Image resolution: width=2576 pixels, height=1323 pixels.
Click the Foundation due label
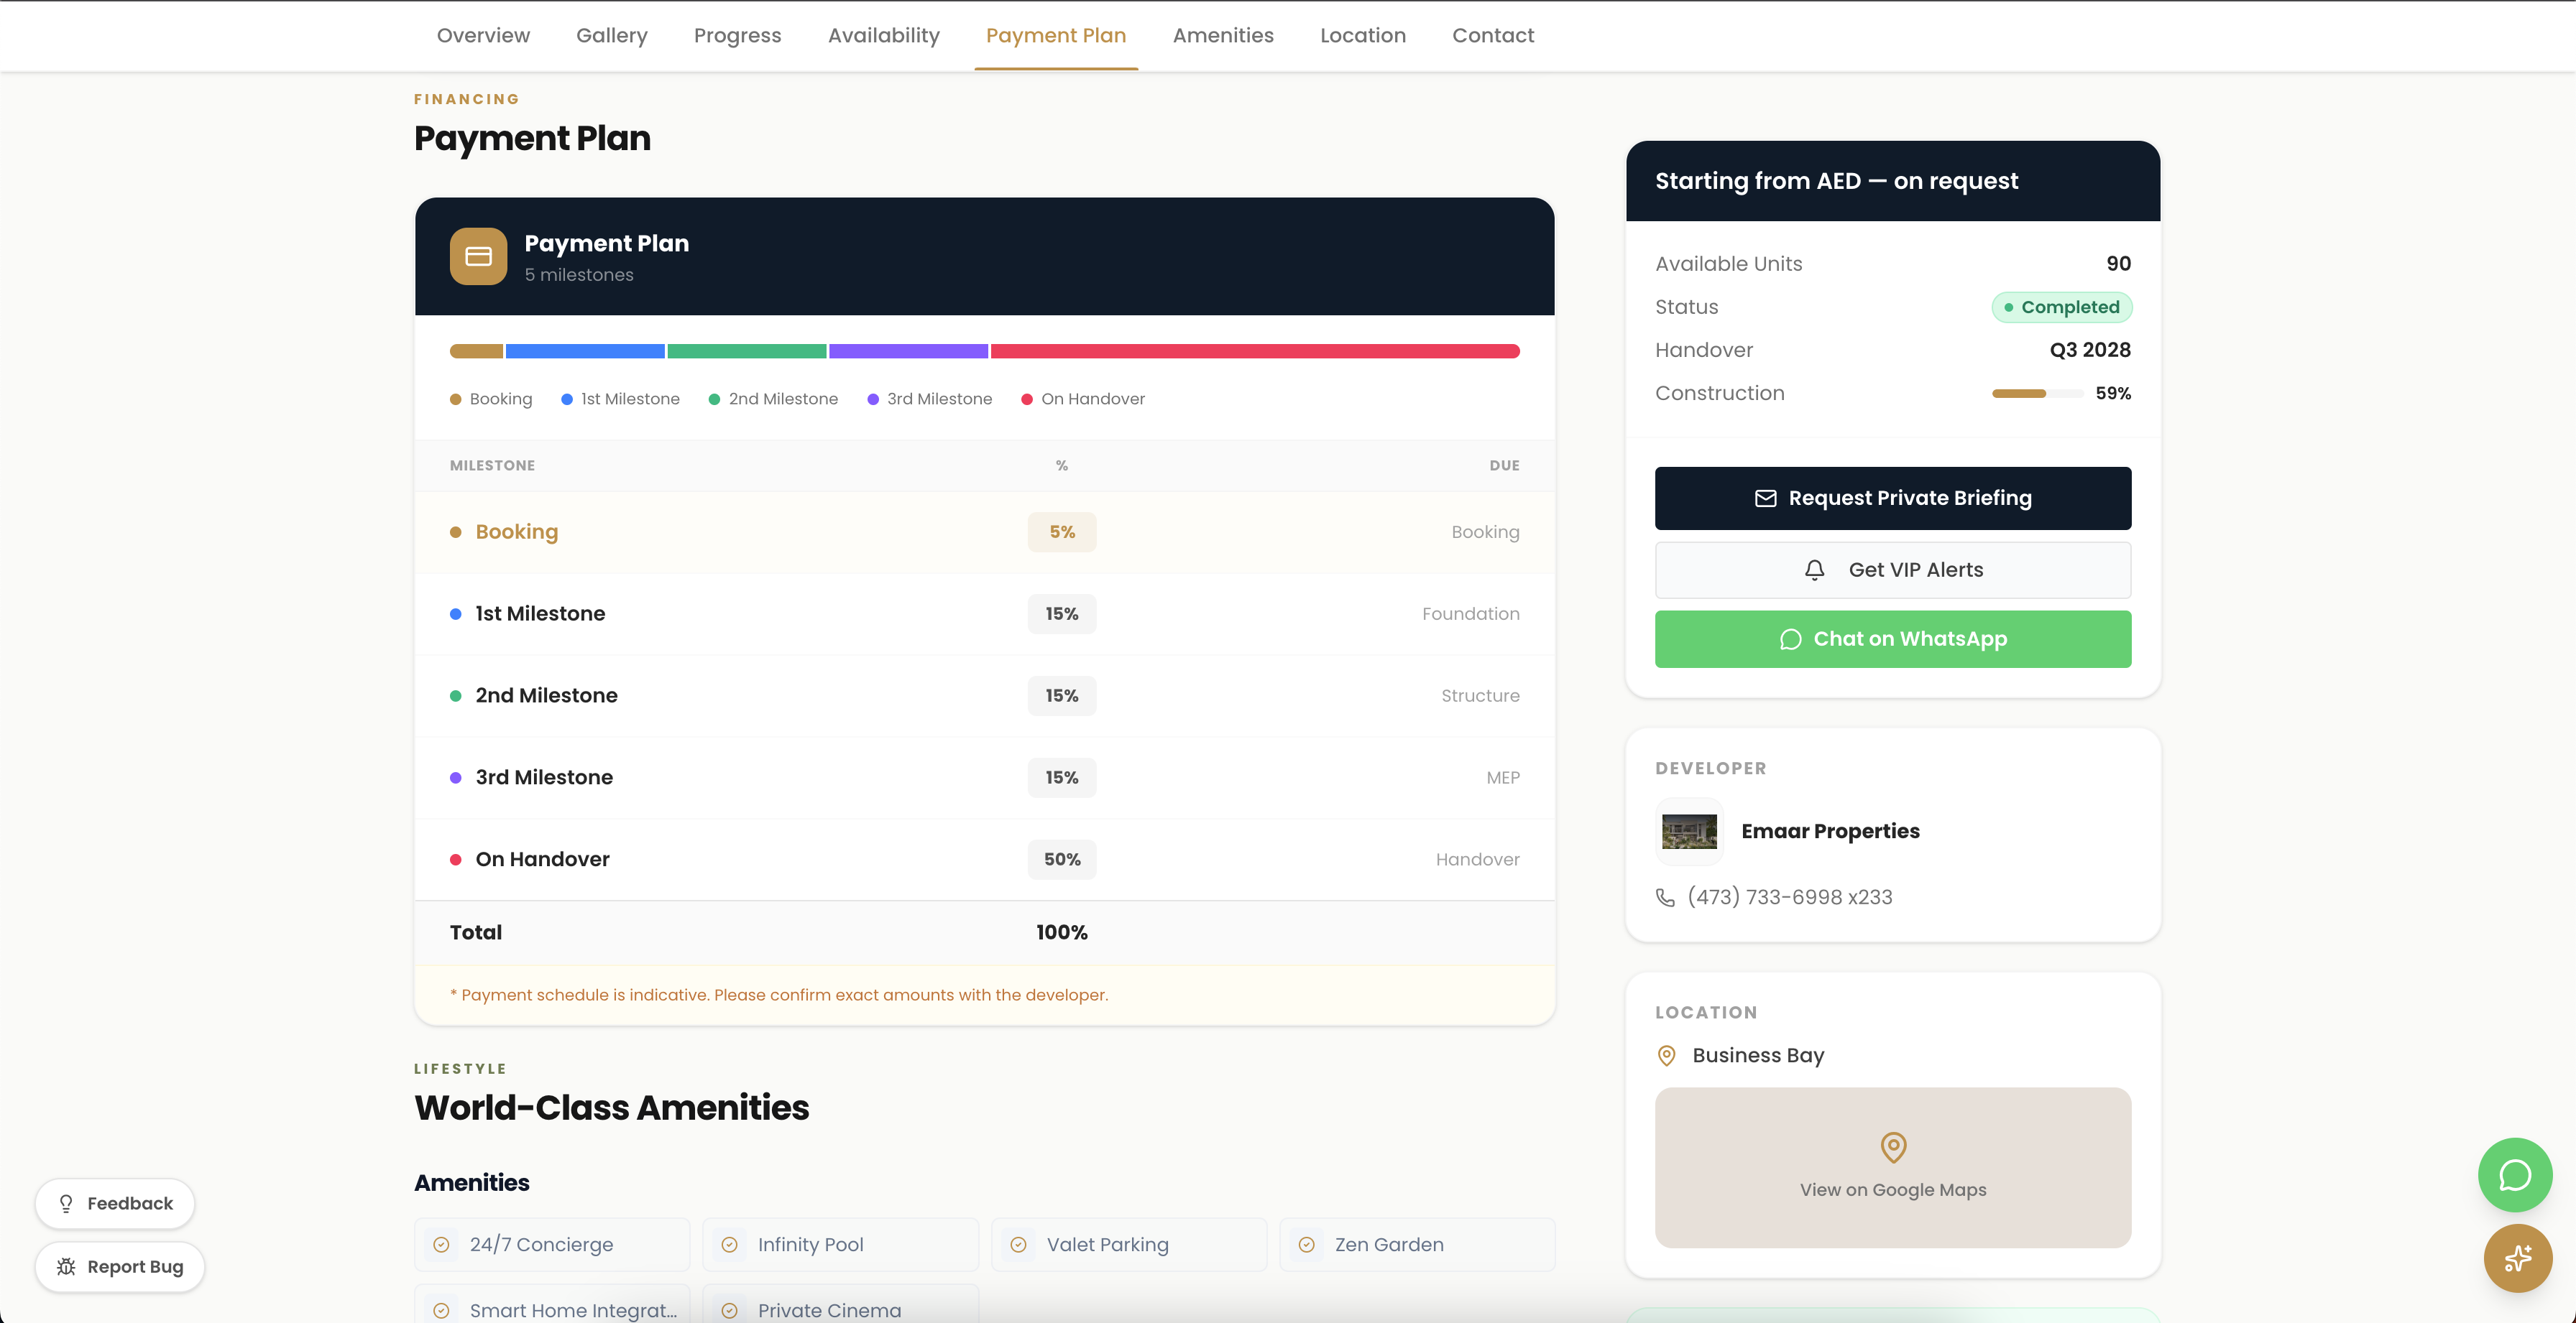point(1471,615)
